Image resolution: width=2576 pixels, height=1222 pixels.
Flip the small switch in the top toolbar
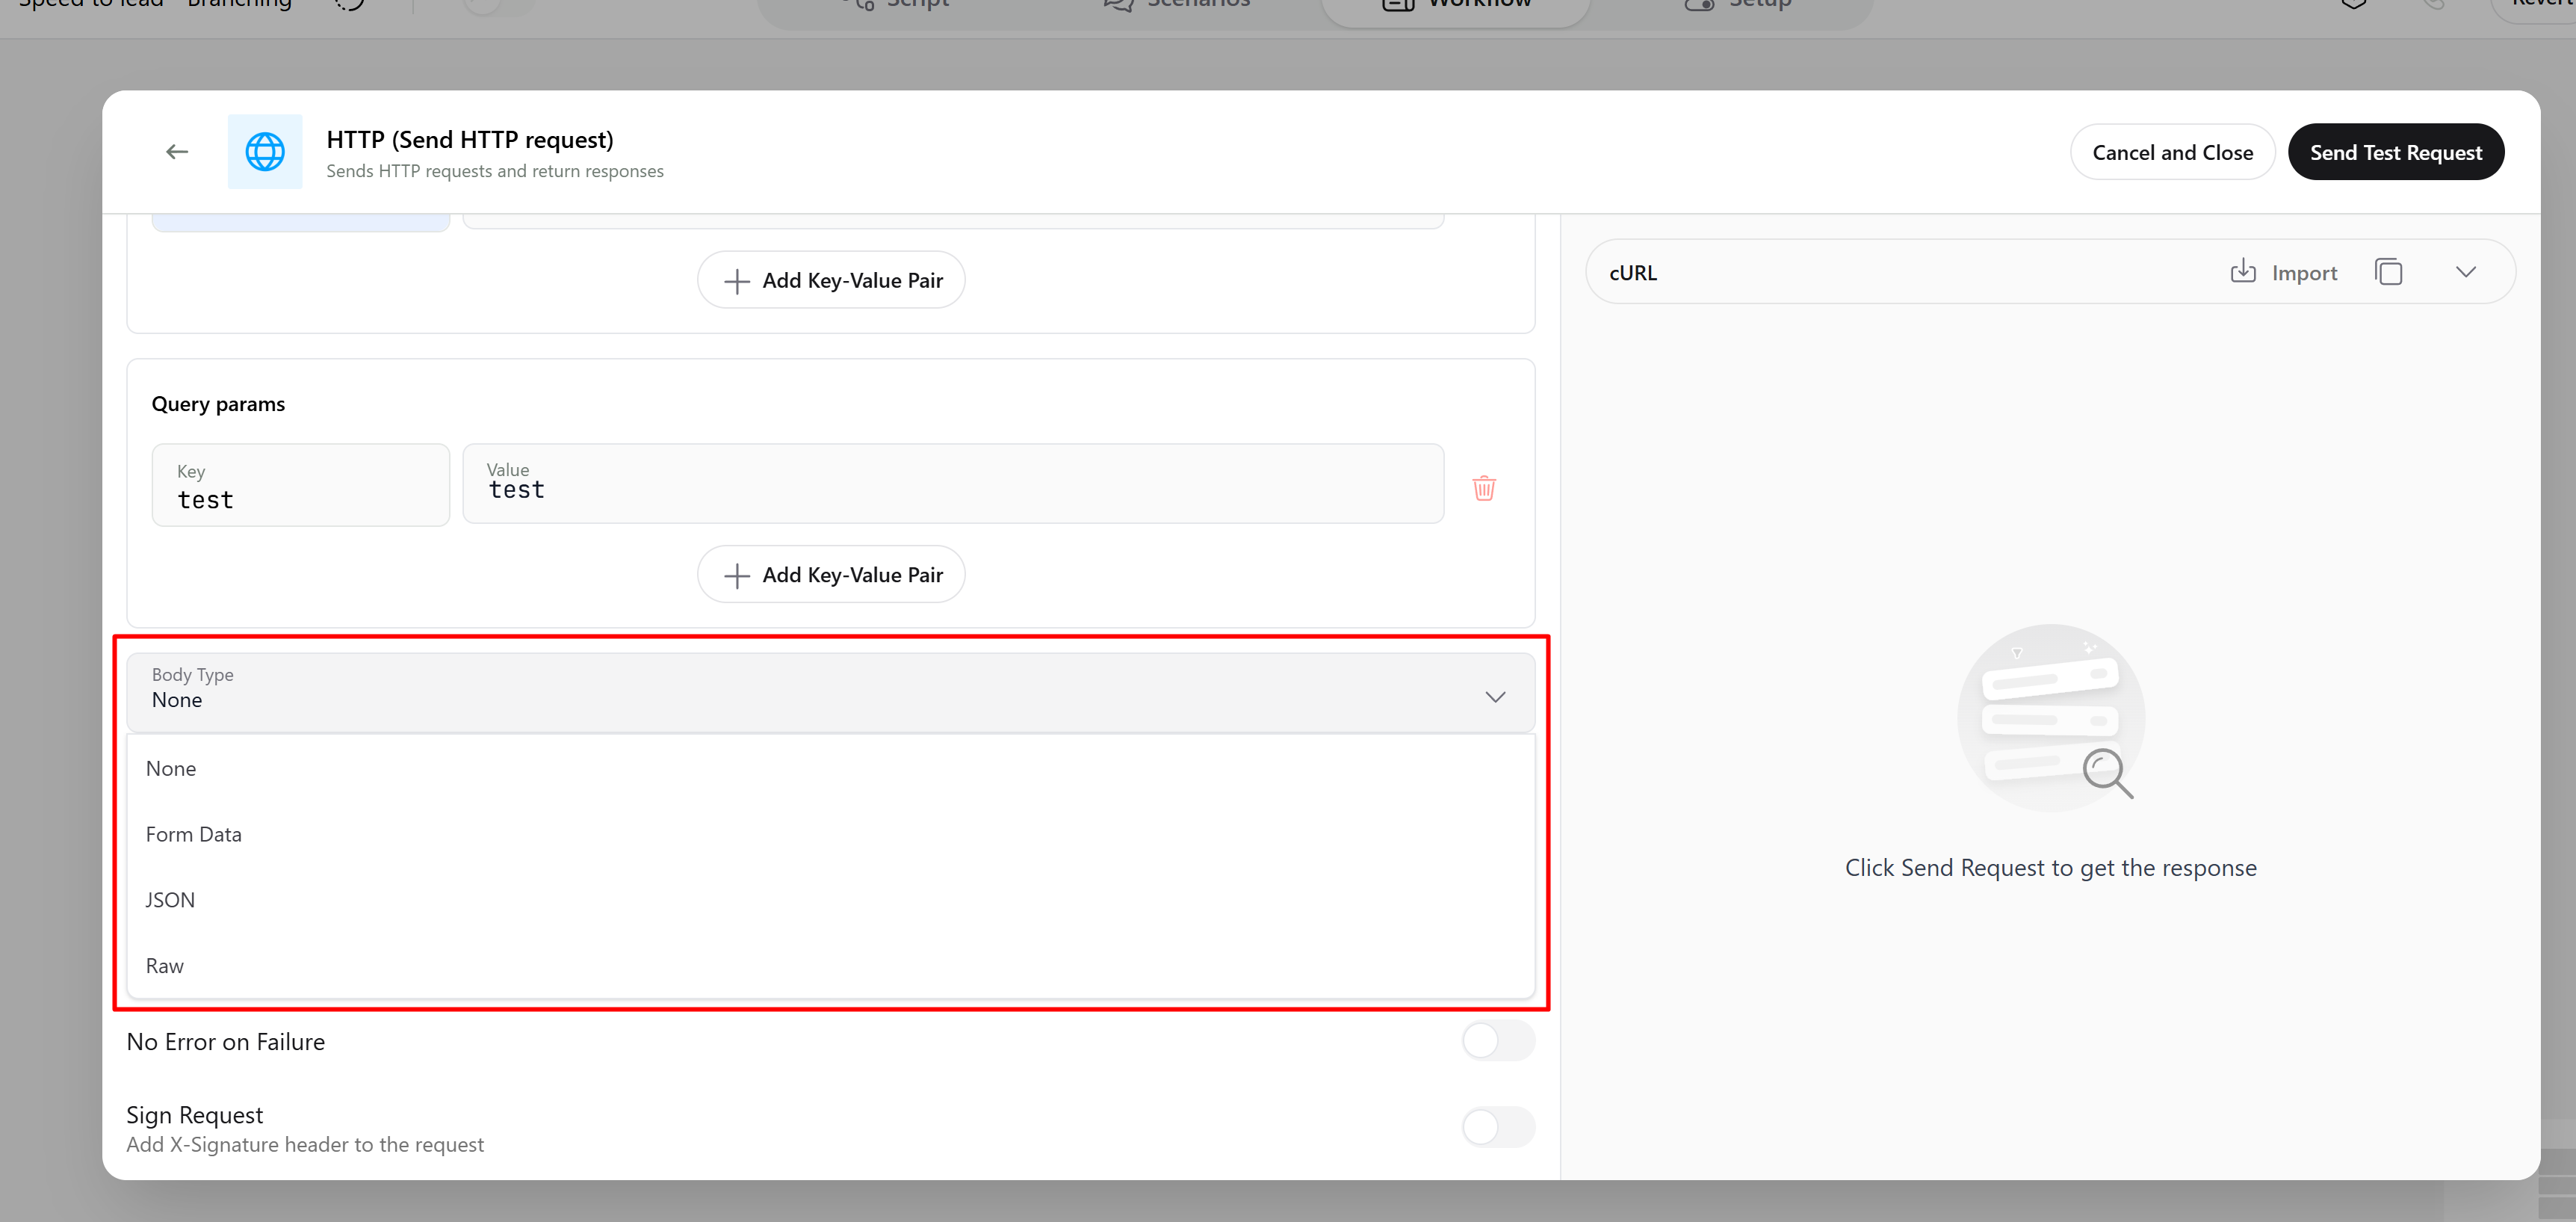490,4
